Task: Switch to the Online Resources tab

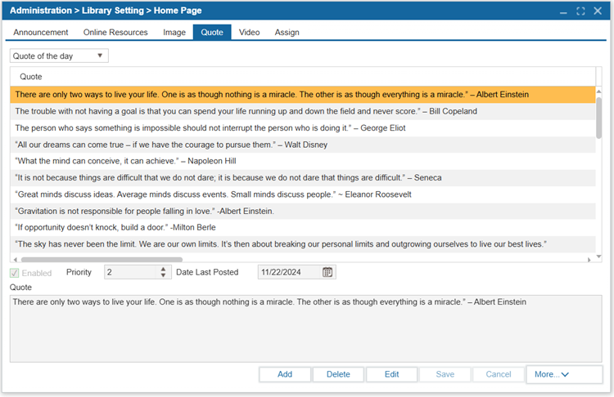Action: (x=115, y=33)
